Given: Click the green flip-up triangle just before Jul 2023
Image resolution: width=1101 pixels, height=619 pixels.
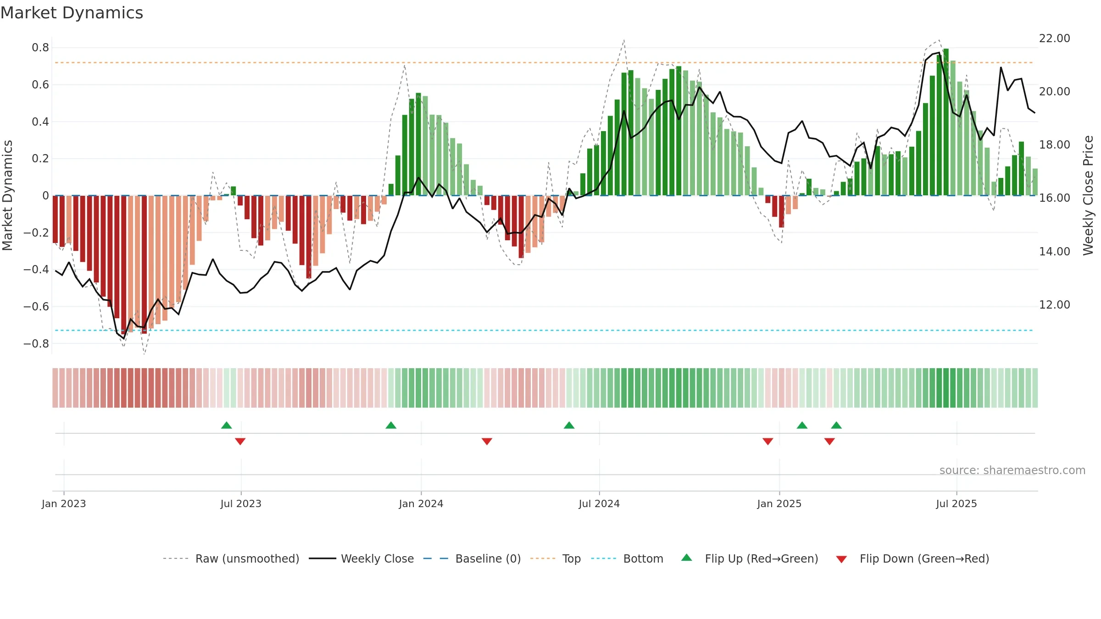Looking at the screenshot, I should point(227,425).
